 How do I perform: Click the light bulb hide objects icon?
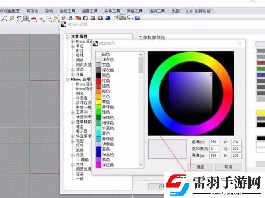[63, 18]
